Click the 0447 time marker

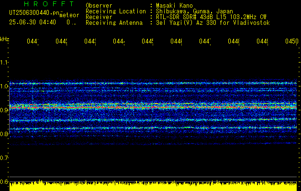(205, 41)
